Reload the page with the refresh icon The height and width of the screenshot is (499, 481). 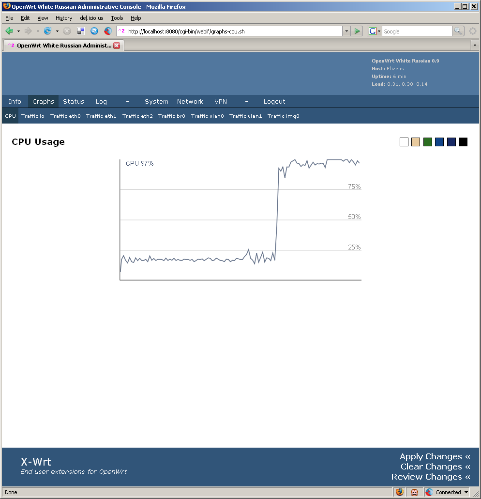pos(48,31)
